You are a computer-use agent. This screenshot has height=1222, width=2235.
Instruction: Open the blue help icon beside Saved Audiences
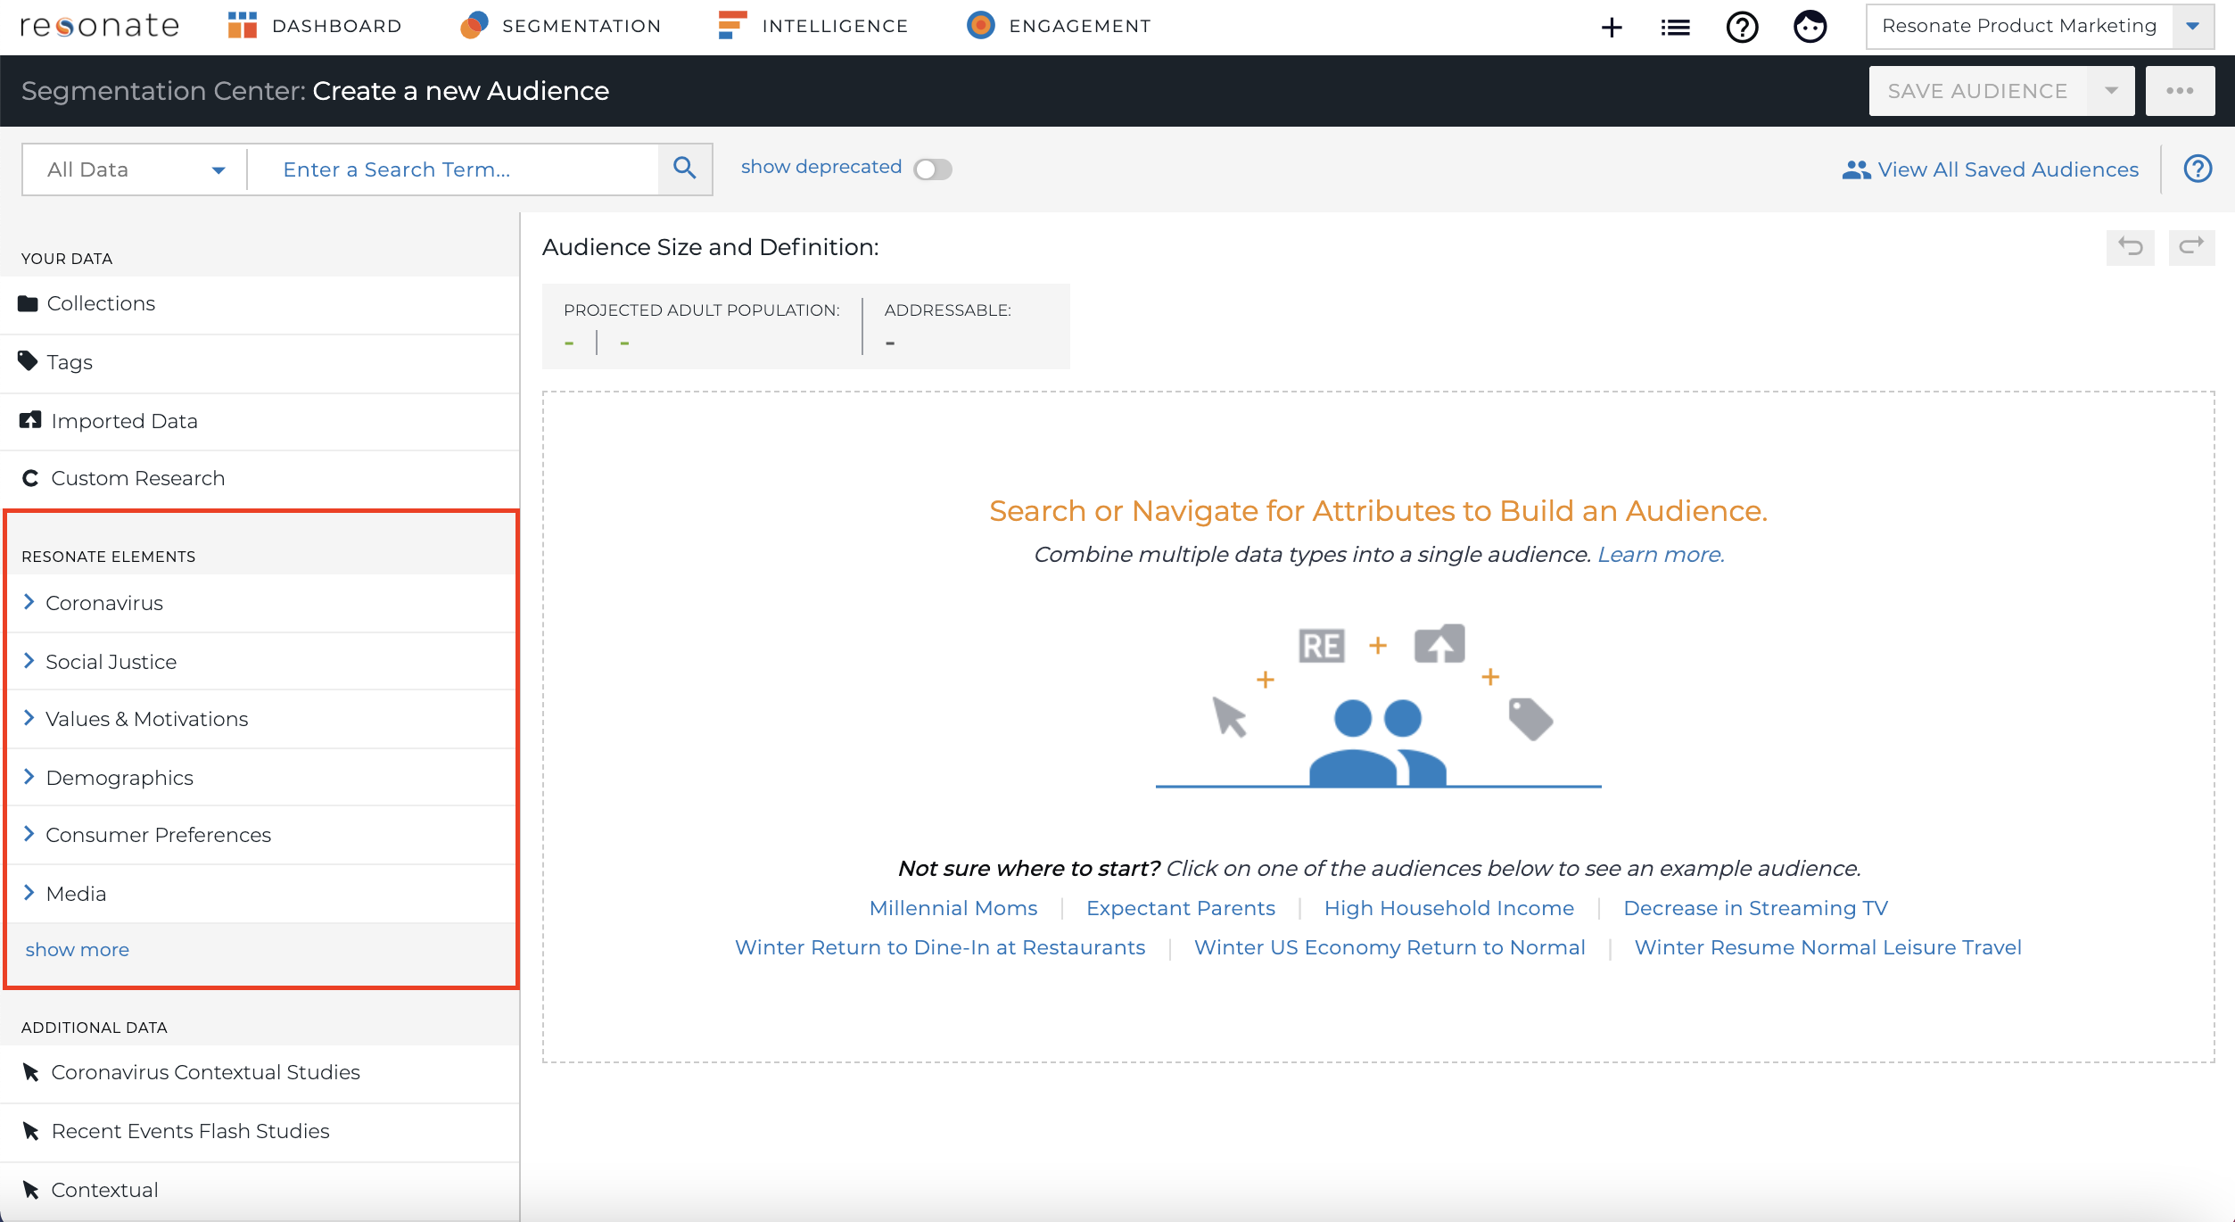pos(2198,169)
